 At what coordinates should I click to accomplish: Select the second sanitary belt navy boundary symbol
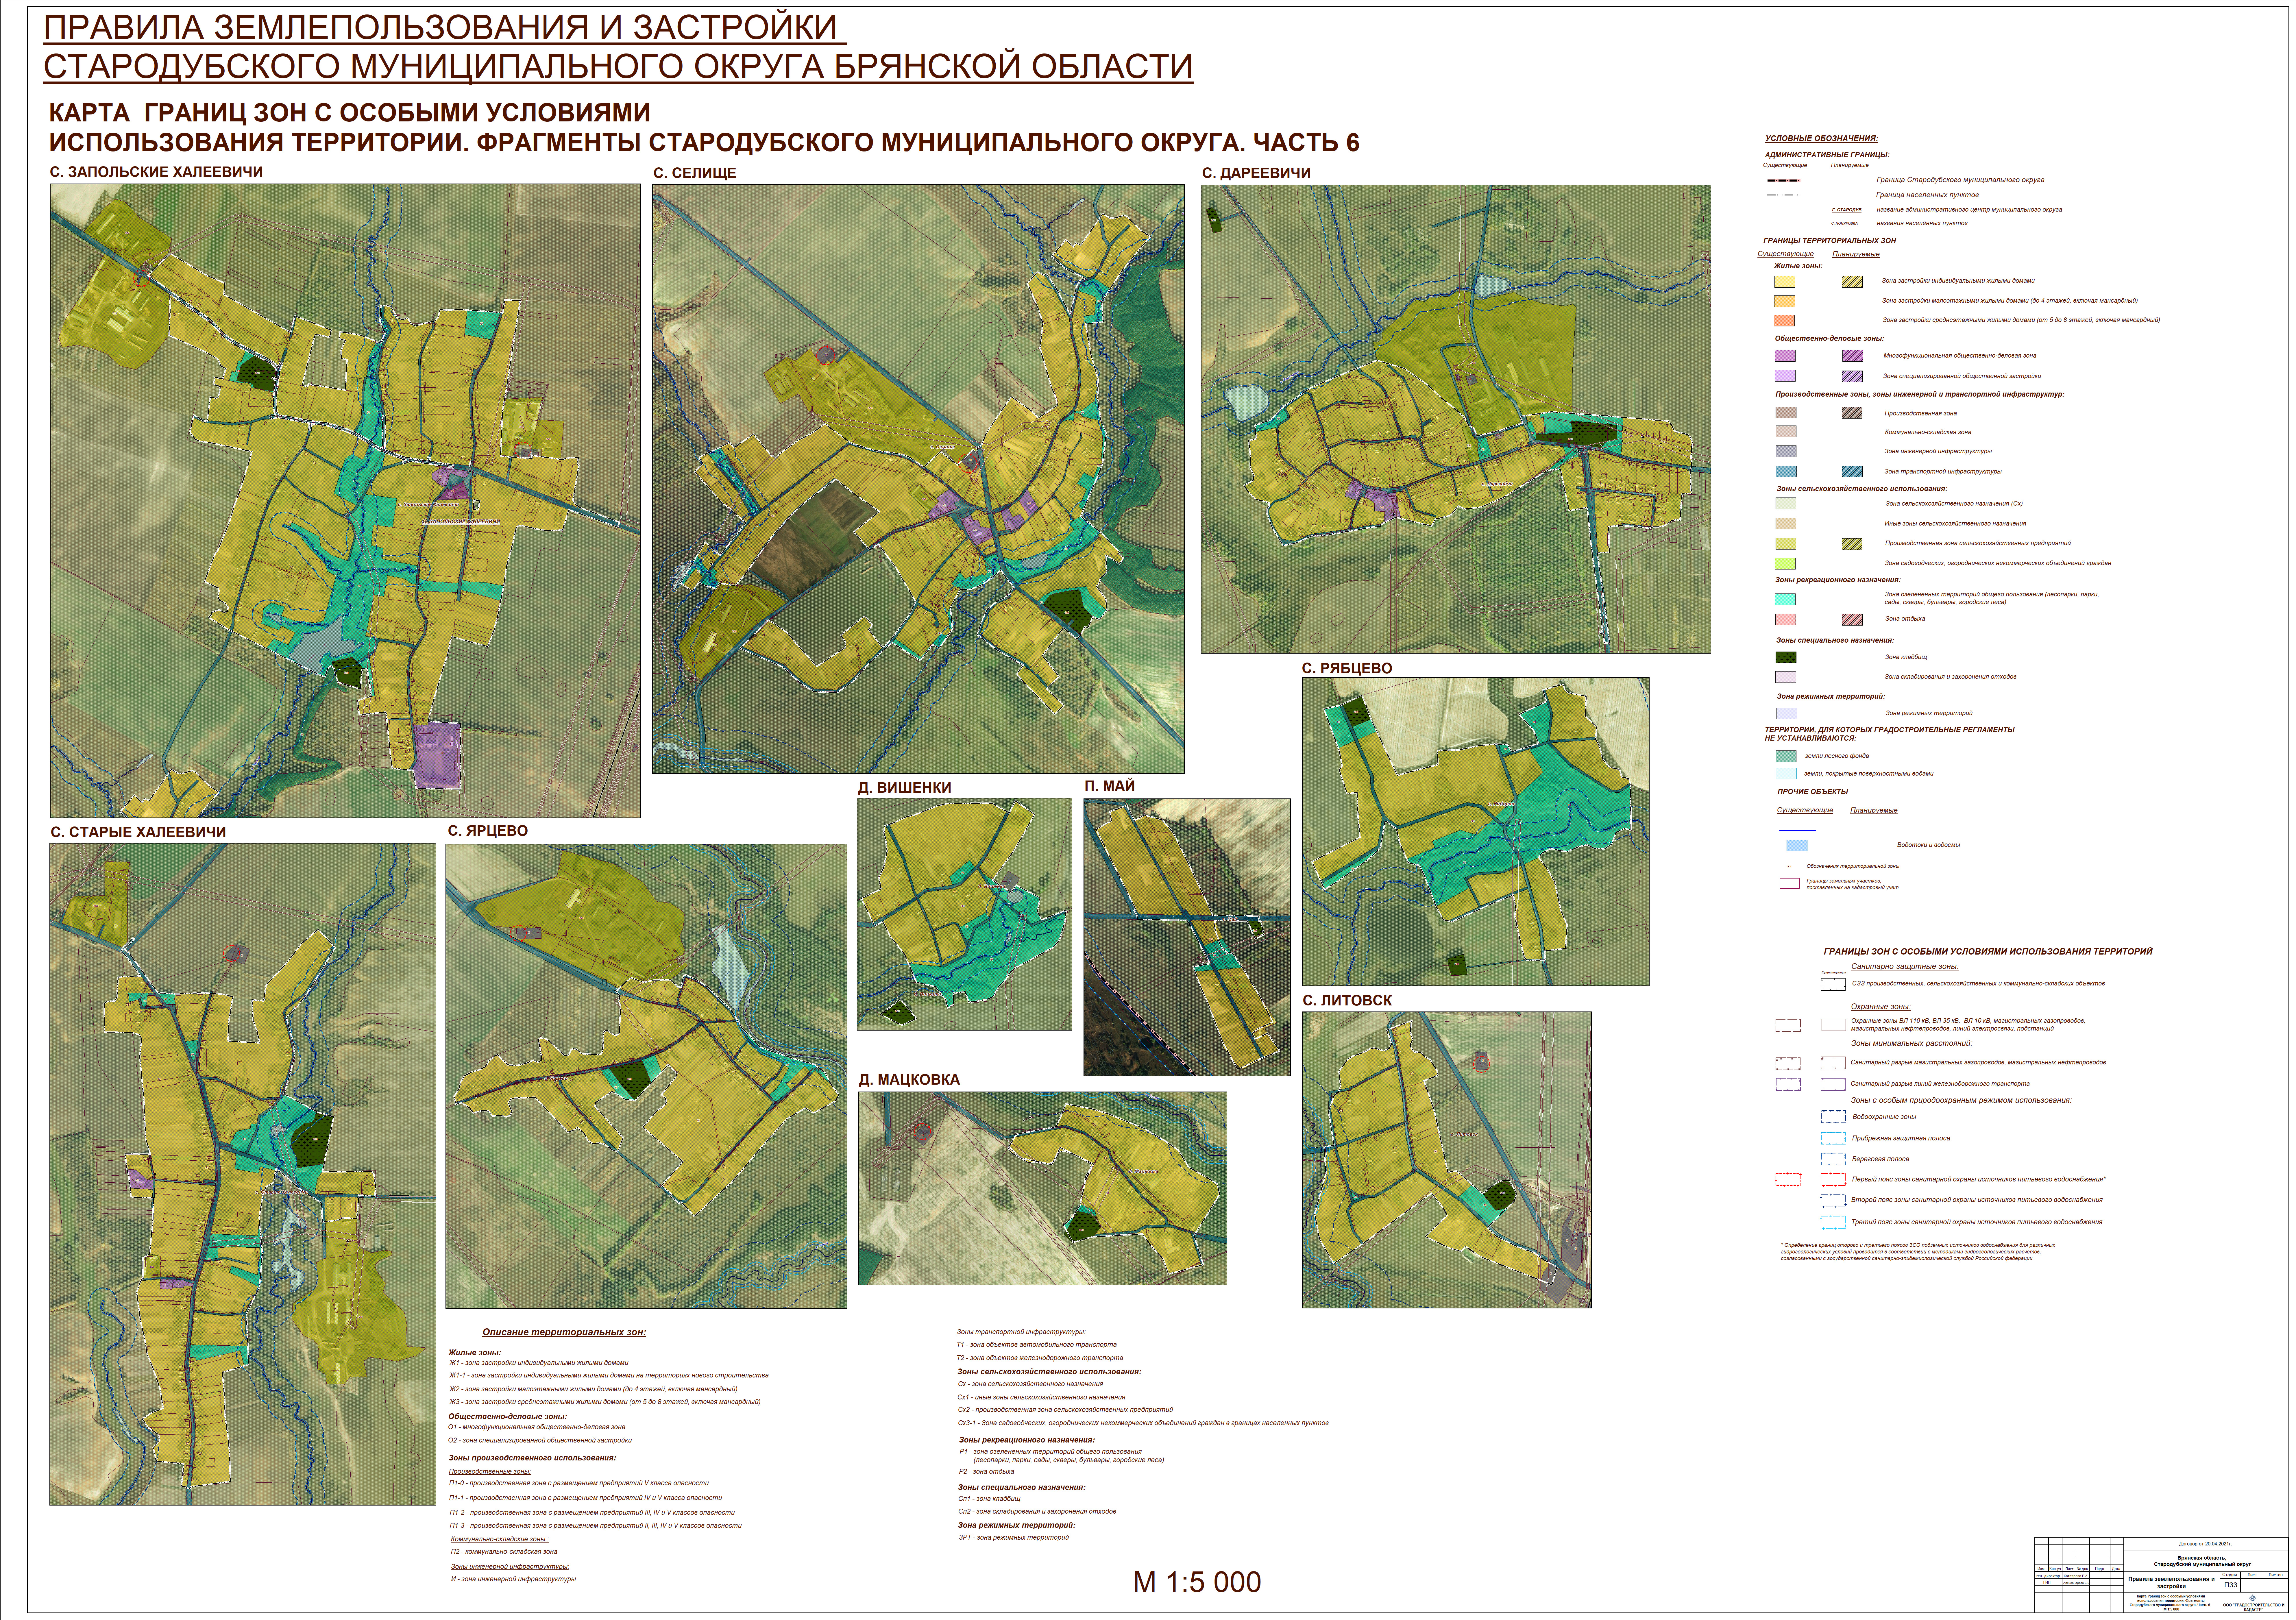click(x=1833, y=1201)
